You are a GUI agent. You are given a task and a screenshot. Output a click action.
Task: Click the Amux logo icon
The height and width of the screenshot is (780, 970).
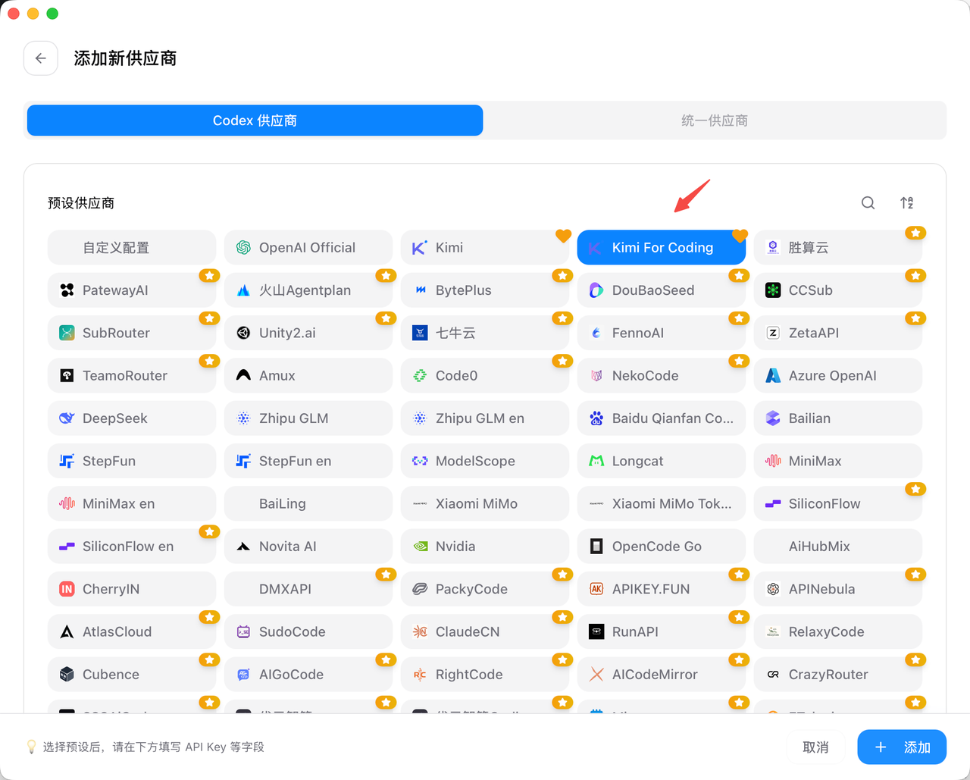click(x=243, y=376)
